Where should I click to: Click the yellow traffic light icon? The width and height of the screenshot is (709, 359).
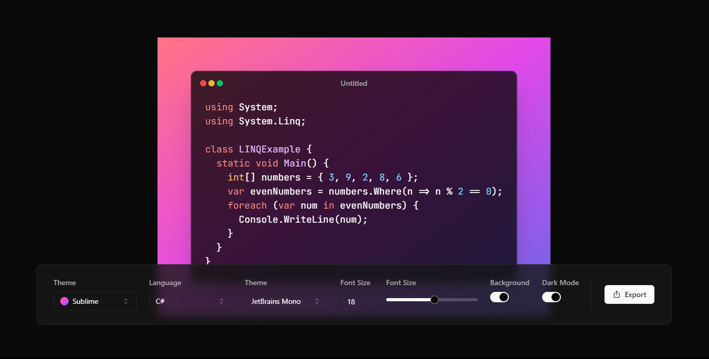[212, 83]
